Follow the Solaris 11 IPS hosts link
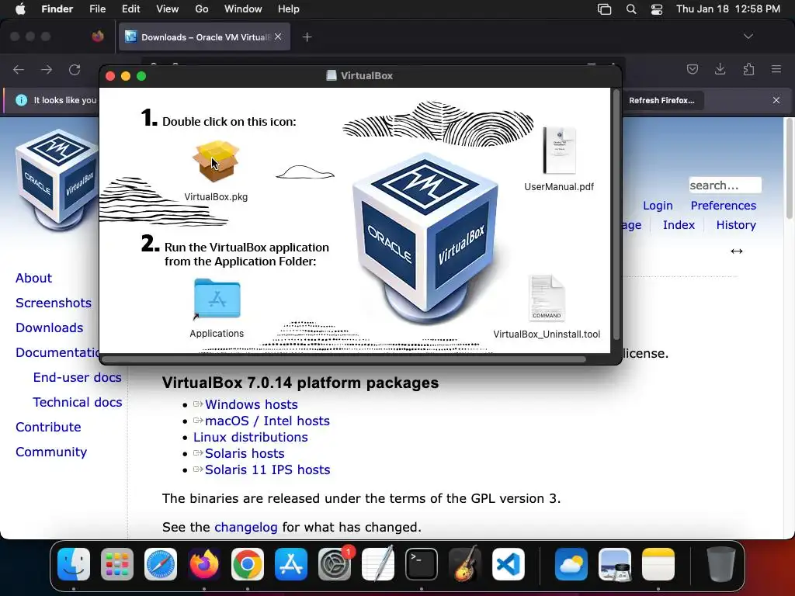The width and height of the screenshot is (795, 596). pyautogui.click(x=267, y=470)
